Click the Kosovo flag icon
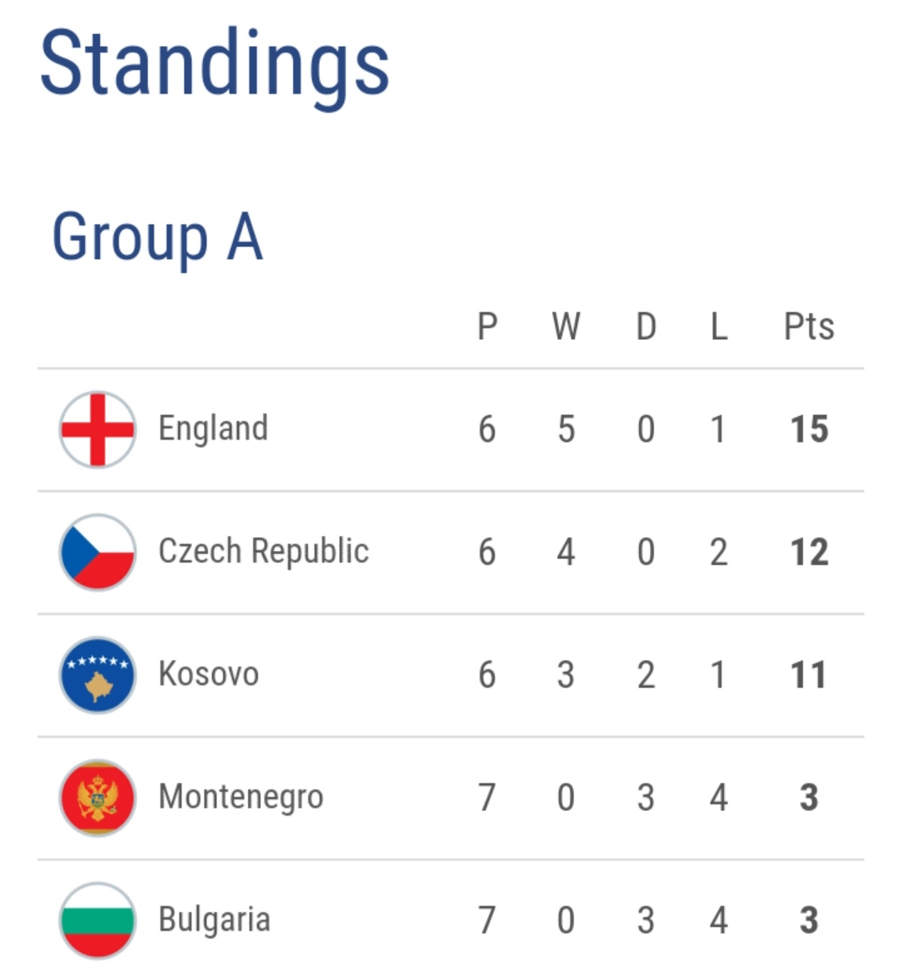Viewport: 902px width, 979px height. click(x=98, y=675)
